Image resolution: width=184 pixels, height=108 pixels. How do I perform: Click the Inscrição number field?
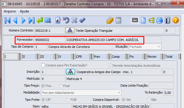(x=53, y=72)
